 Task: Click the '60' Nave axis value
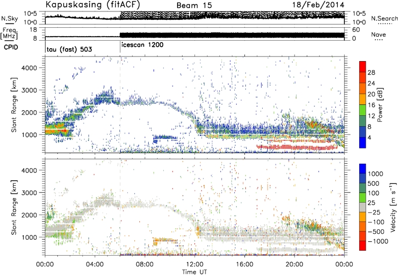(x=356, y=30)
